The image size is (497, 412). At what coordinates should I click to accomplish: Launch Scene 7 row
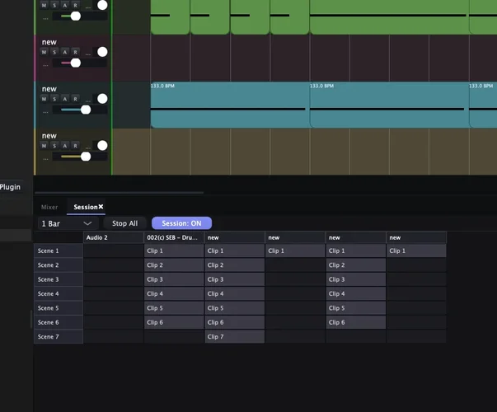(59, 336)
